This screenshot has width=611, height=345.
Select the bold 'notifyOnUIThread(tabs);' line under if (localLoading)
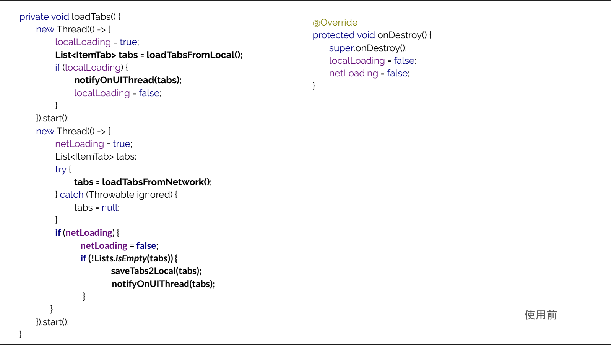[128, 80]
